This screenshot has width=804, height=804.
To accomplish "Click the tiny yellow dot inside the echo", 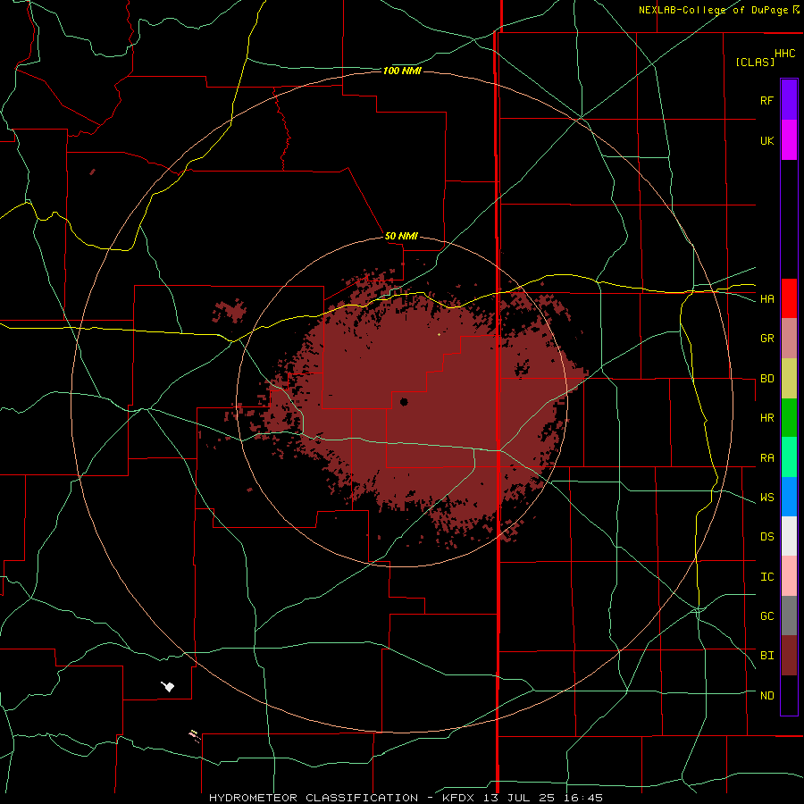I will click(439, 334).
